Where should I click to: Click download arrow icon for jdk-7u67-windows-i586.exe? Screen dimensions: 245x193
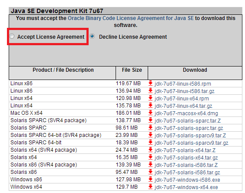150,180
